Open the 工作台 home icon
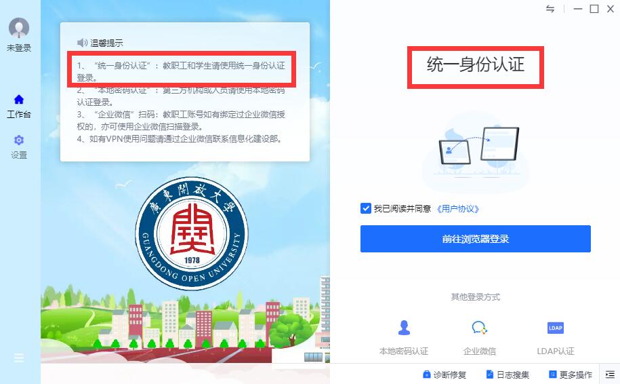The height and width of the screenshot is (384, 620). 18,99
